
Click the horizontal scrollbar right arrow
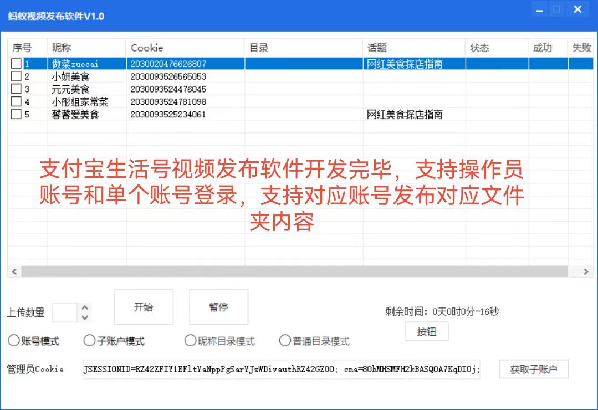[x=586, y=271]
